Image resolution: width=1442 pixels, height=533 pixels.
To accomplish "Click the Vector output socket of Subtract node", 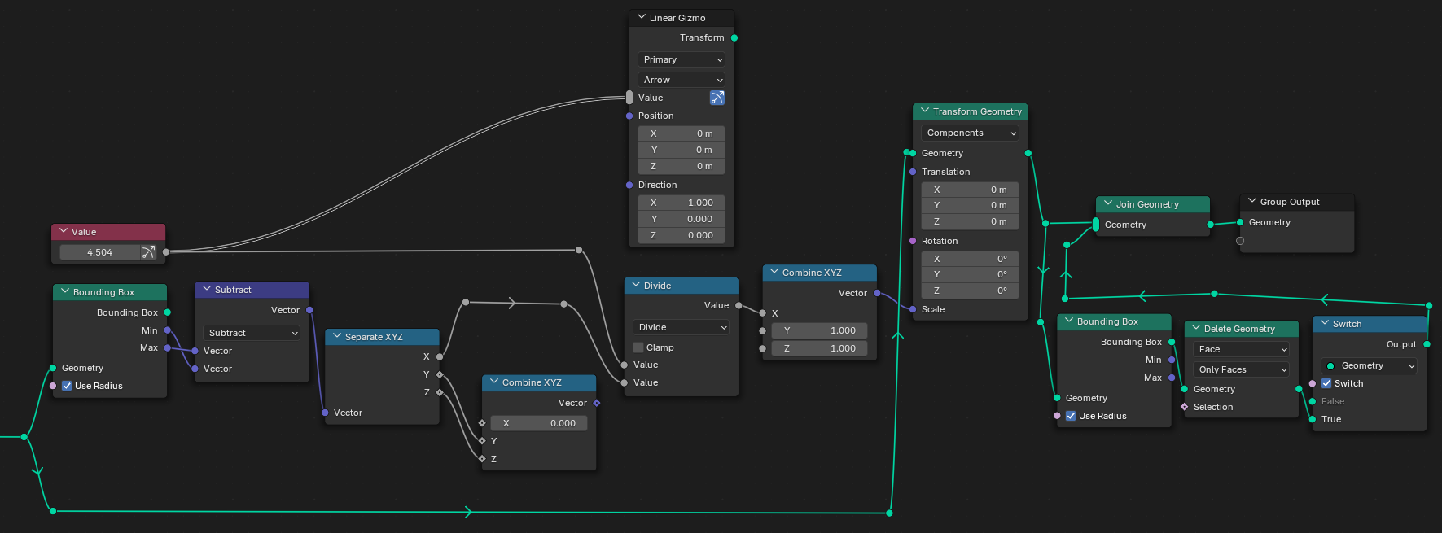I will tap(309, 310).
